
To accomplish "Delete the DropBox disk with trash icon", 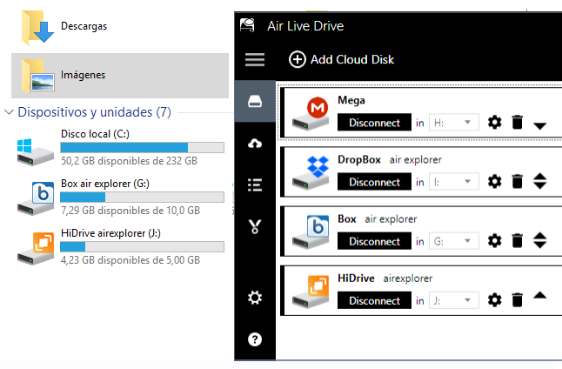I will [518, 181].
